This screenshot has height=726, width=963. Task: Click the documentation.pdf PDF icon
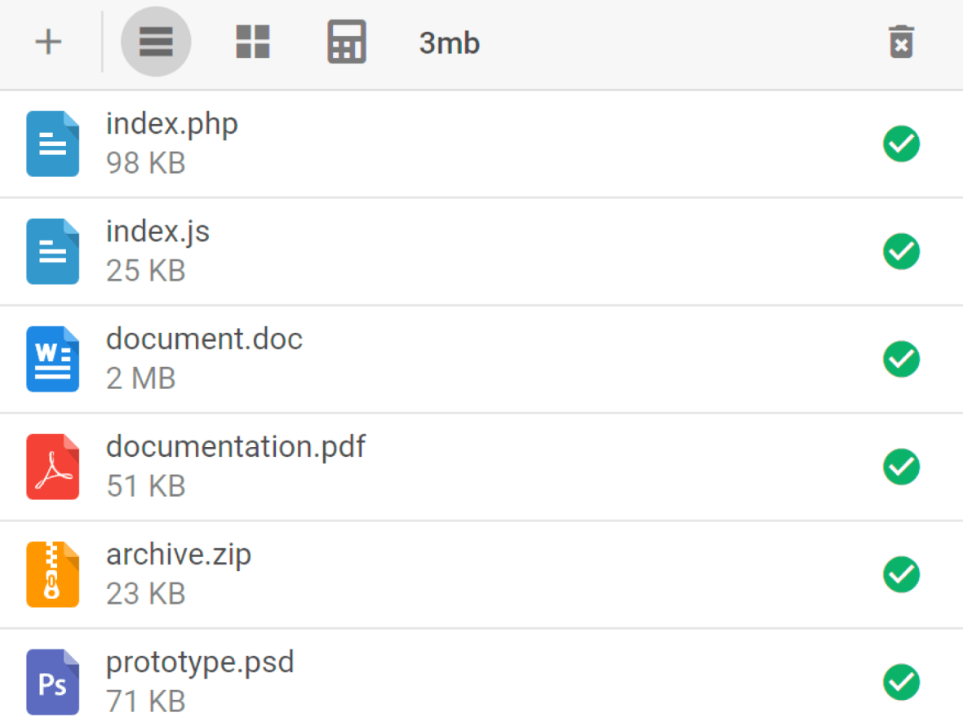[x=52, y=467]
